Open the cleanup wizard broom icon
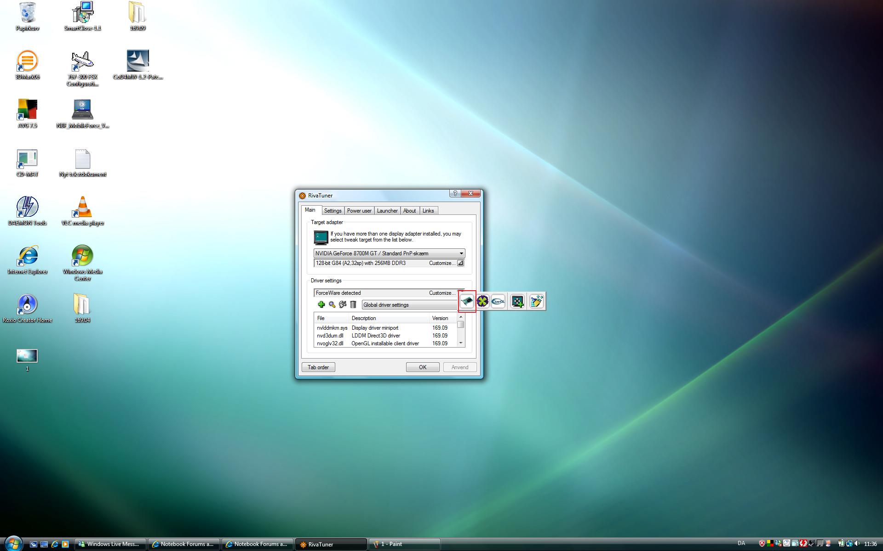Viewport: 883px width, 551px height. [537, 301]
